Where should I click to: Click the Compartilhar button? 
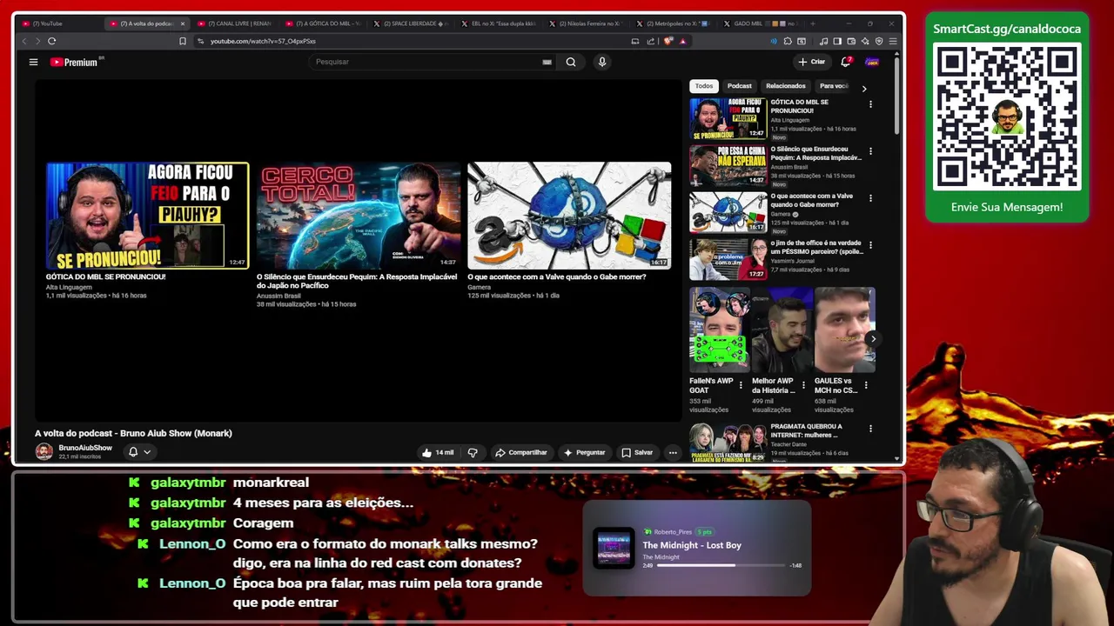tap(520, 452)
